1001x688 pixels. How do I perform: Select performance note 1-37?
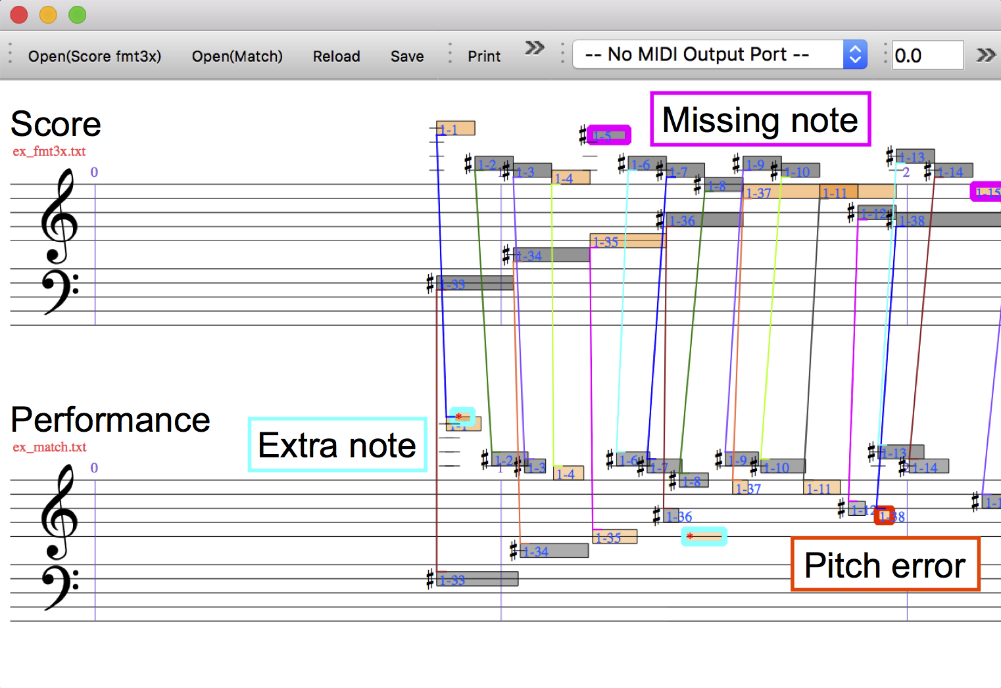741,488
